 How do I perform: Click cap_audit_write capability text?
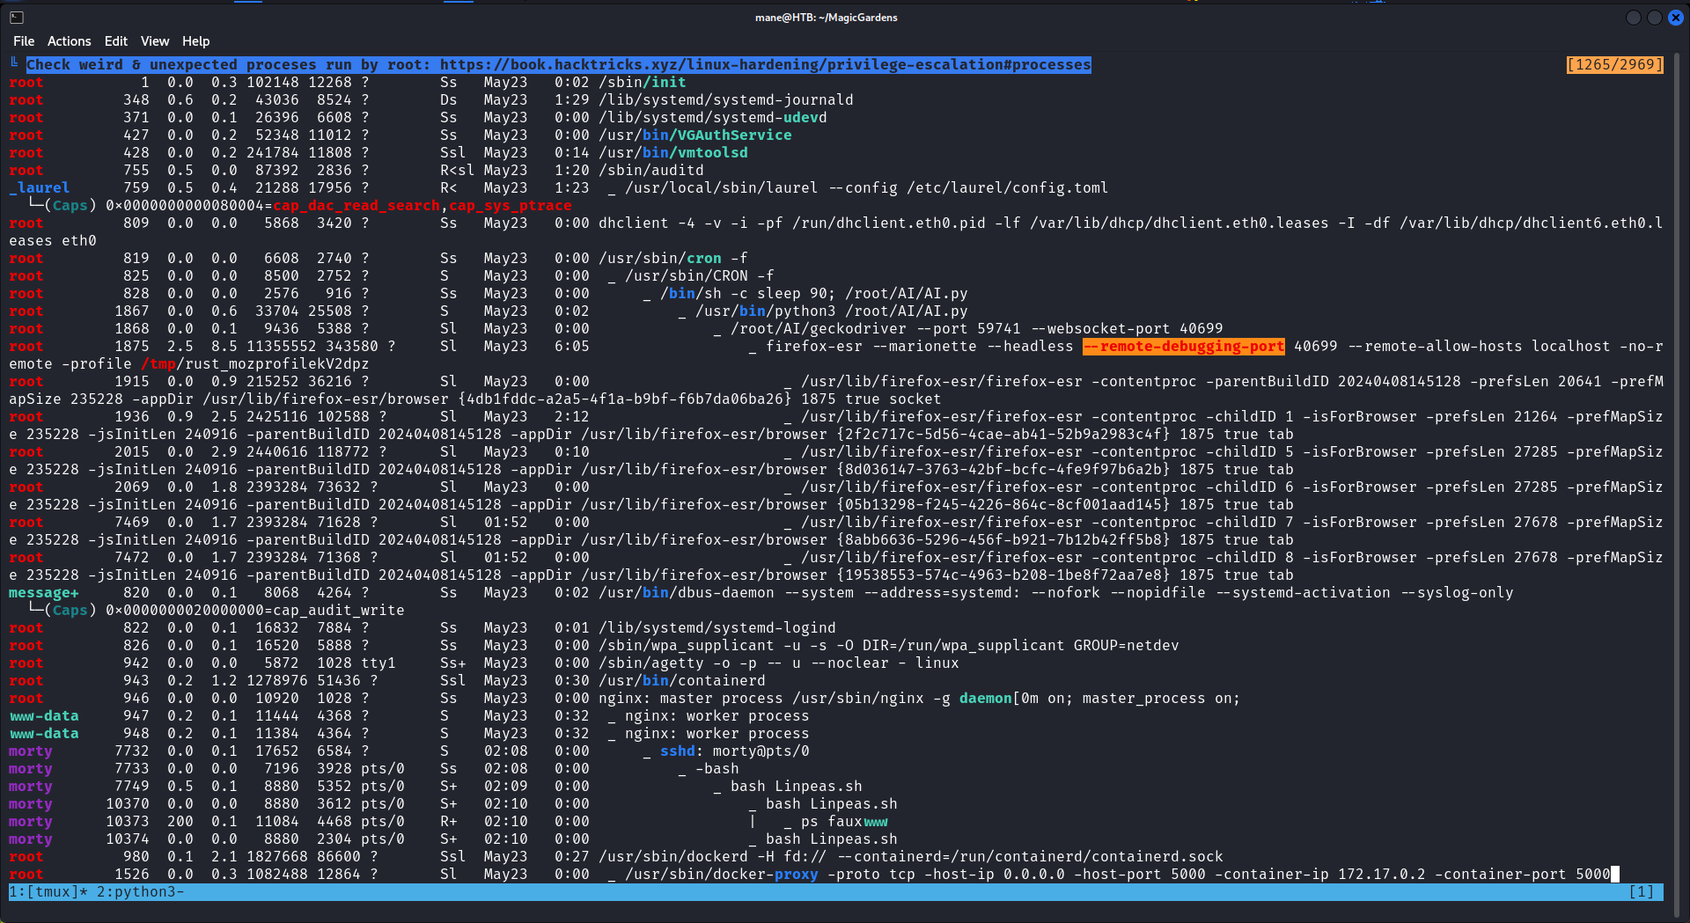(x=338, y=610)
